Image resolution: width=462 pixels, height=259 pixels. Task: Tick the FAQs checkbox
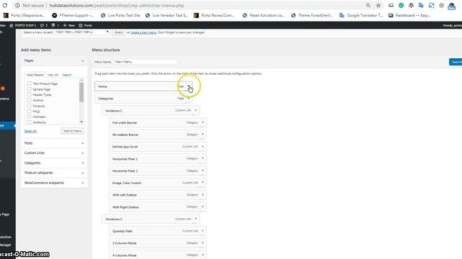[29, 112]
